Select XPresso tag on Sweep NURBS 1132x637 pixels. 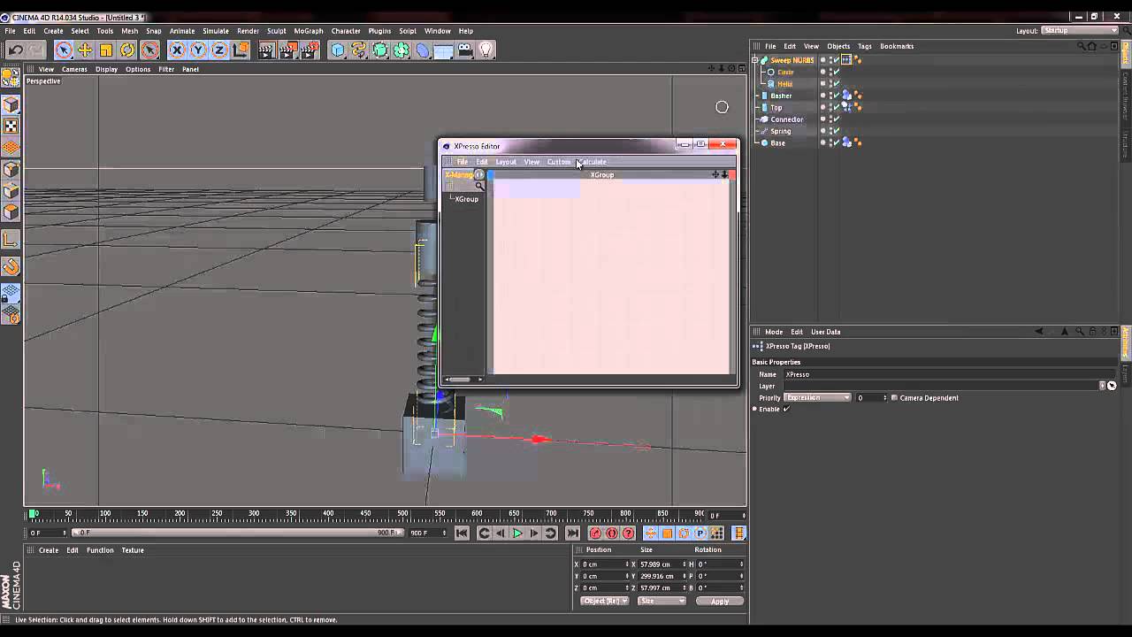click(x=846, y=60)
